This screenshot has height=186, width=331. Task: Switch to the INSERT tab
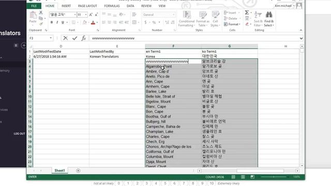pyautogui.click(x=66, y=6)
